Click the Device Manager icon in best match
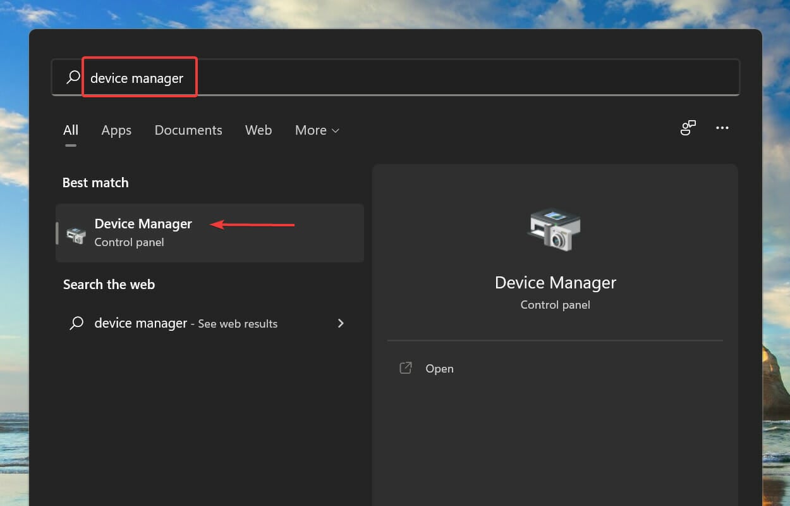The height and width of the screenshot is (506, 790). click(x=76, y=234)
